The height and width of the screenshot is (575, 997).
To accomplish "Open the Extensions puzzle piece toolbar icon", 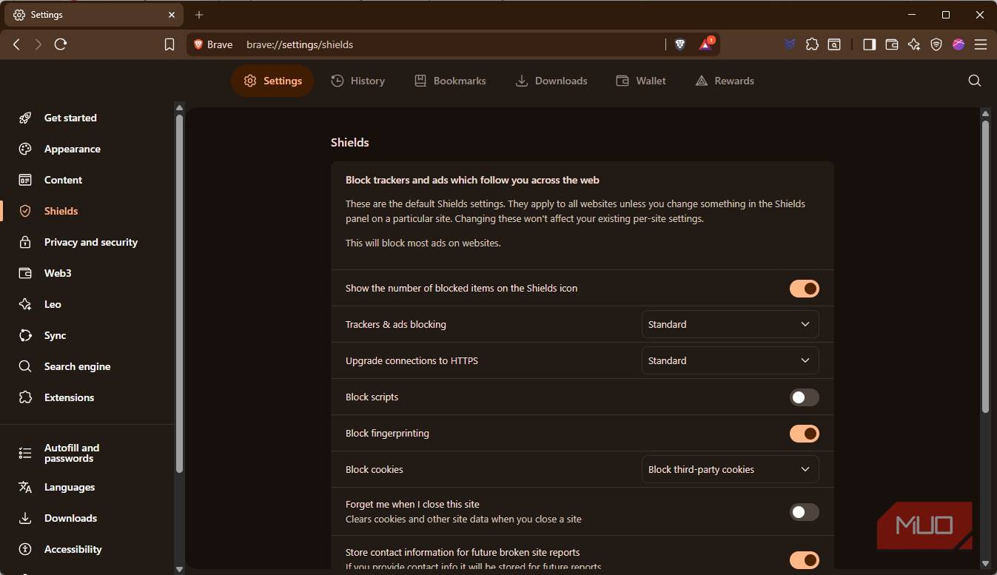I will click(812, 44).
